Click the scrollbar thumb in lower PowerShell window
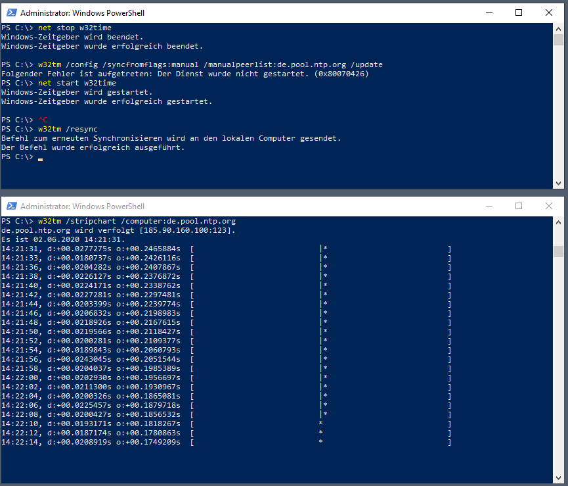Screen dimensions: 568x486 [558, 251]
